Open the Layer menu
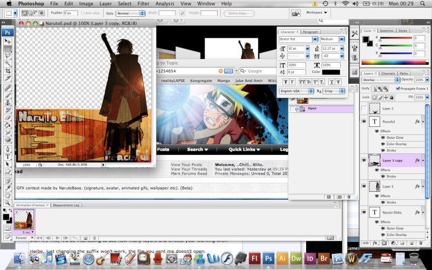The width and height of the screenshot is (432, 270). [105, 4]
